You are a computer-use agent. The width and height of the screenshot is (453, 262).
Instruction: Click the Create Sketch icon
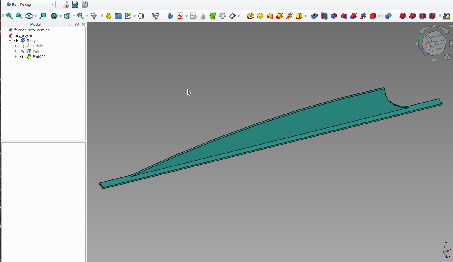tap(180, 16)
